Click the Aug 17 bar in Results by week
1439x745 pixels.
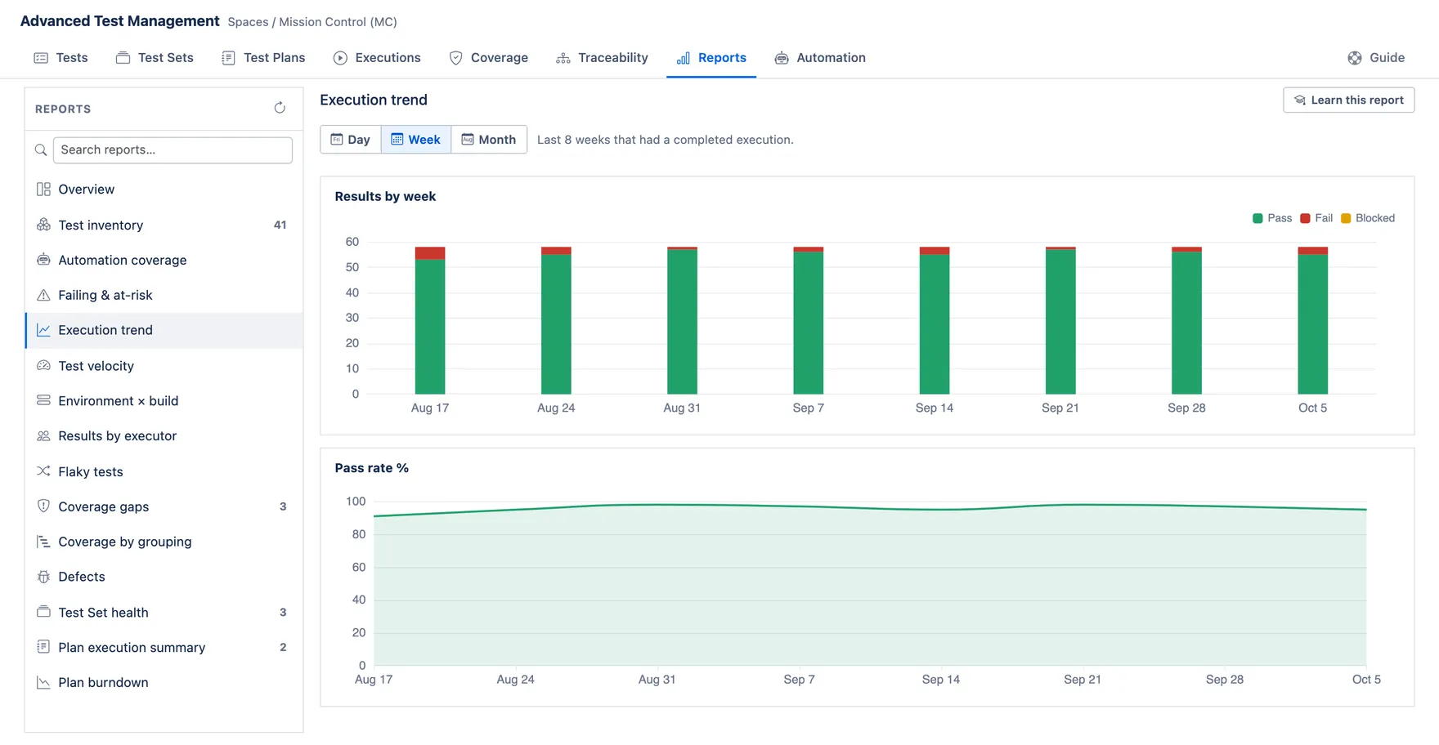tap(430, 320)
